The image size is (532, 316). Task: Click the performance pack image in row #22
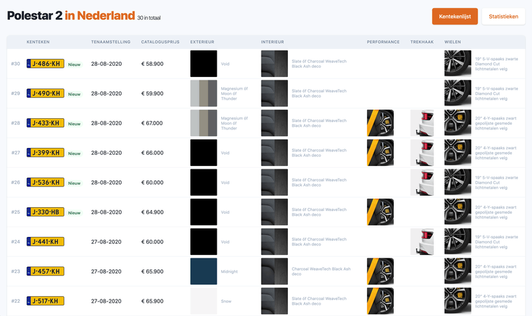380,301
